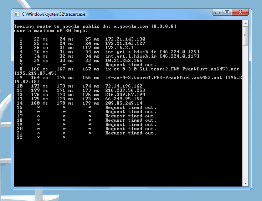Click the vertical scrollbar thumb
262x201 pixels.
coord(245,36)
